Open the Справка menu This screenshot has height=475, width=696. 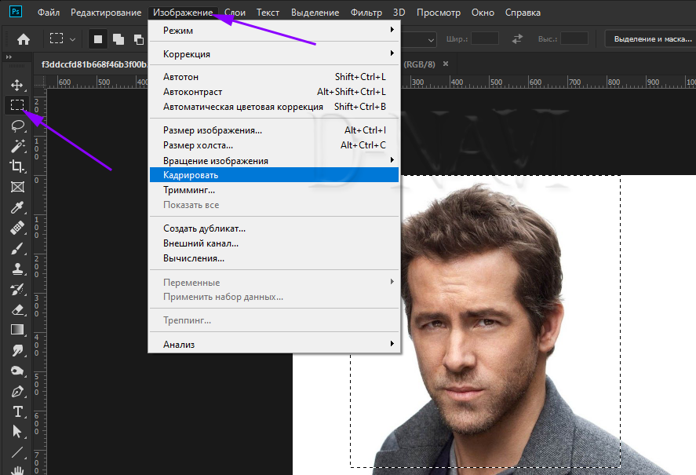pos(523,13)
